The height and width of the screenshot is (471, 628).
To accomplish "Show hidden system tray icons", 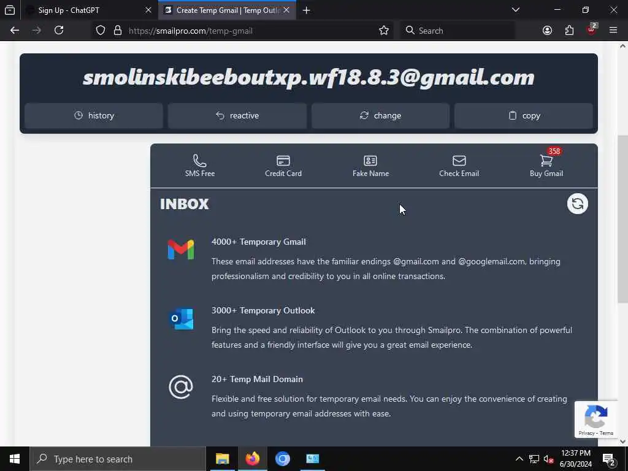I will (x=519, y=459).
